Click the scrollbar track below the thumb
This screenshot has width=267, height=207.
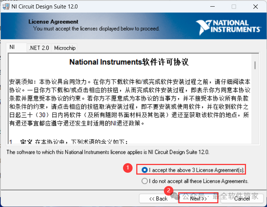click(255, 110)
